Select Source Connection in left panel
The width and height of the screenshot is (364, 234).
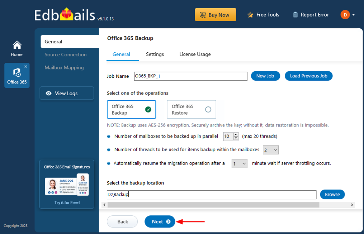[x=66, y=55]
